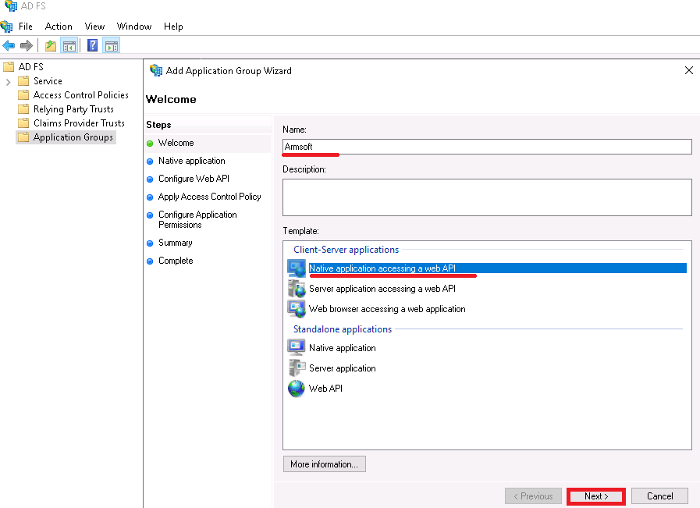Click the AD FS icon beside File menu
Image resolution: width=700 pixels, height=508 pixels.
[x=7, y=27]
